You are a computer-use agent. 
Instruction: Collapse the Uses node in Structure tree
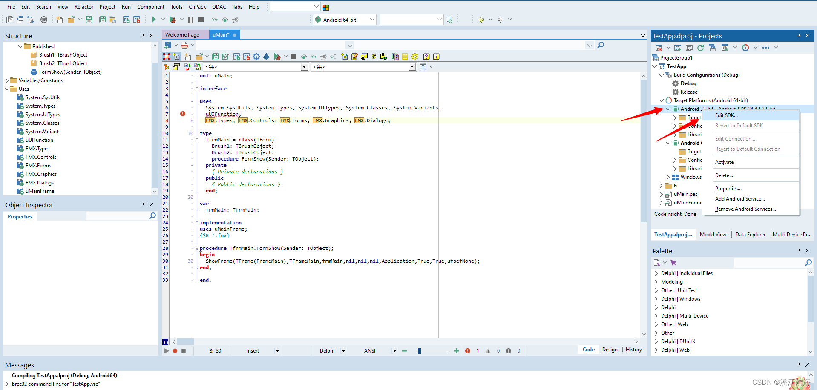(x=7, y=89)
